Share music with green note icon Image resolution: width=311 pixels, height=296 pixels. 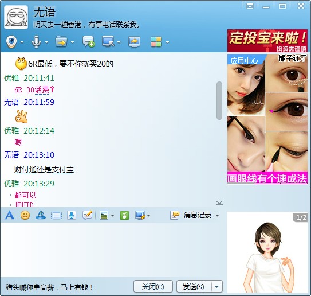coord(124,215)
